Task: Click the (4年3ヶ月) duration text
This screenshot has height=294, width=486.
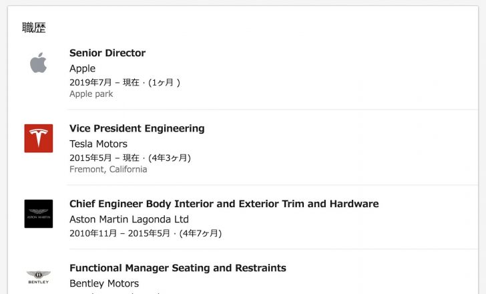Action: (x=170, y=158)
